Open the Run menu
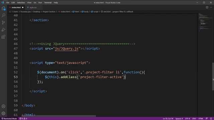214x120 pixels. [x=40, y=3]
